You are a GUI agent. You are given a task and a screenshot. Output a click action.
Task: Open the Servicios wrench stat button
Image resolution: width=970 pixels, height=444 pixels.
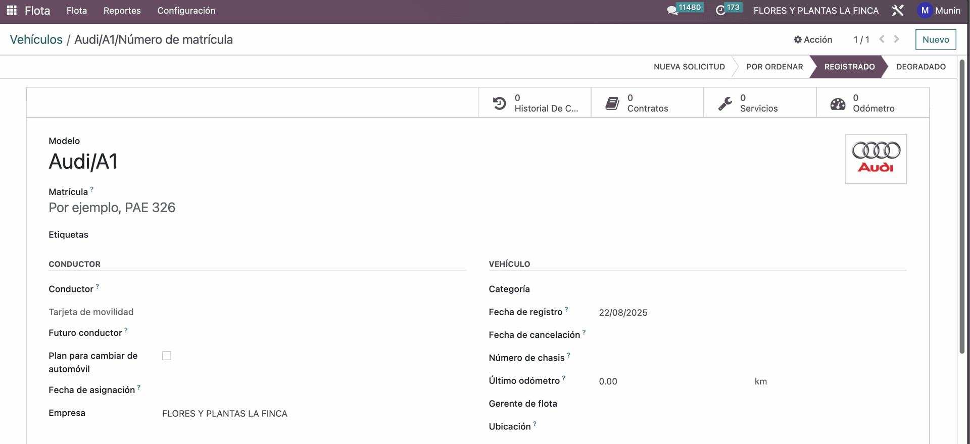tap(760, 103)
